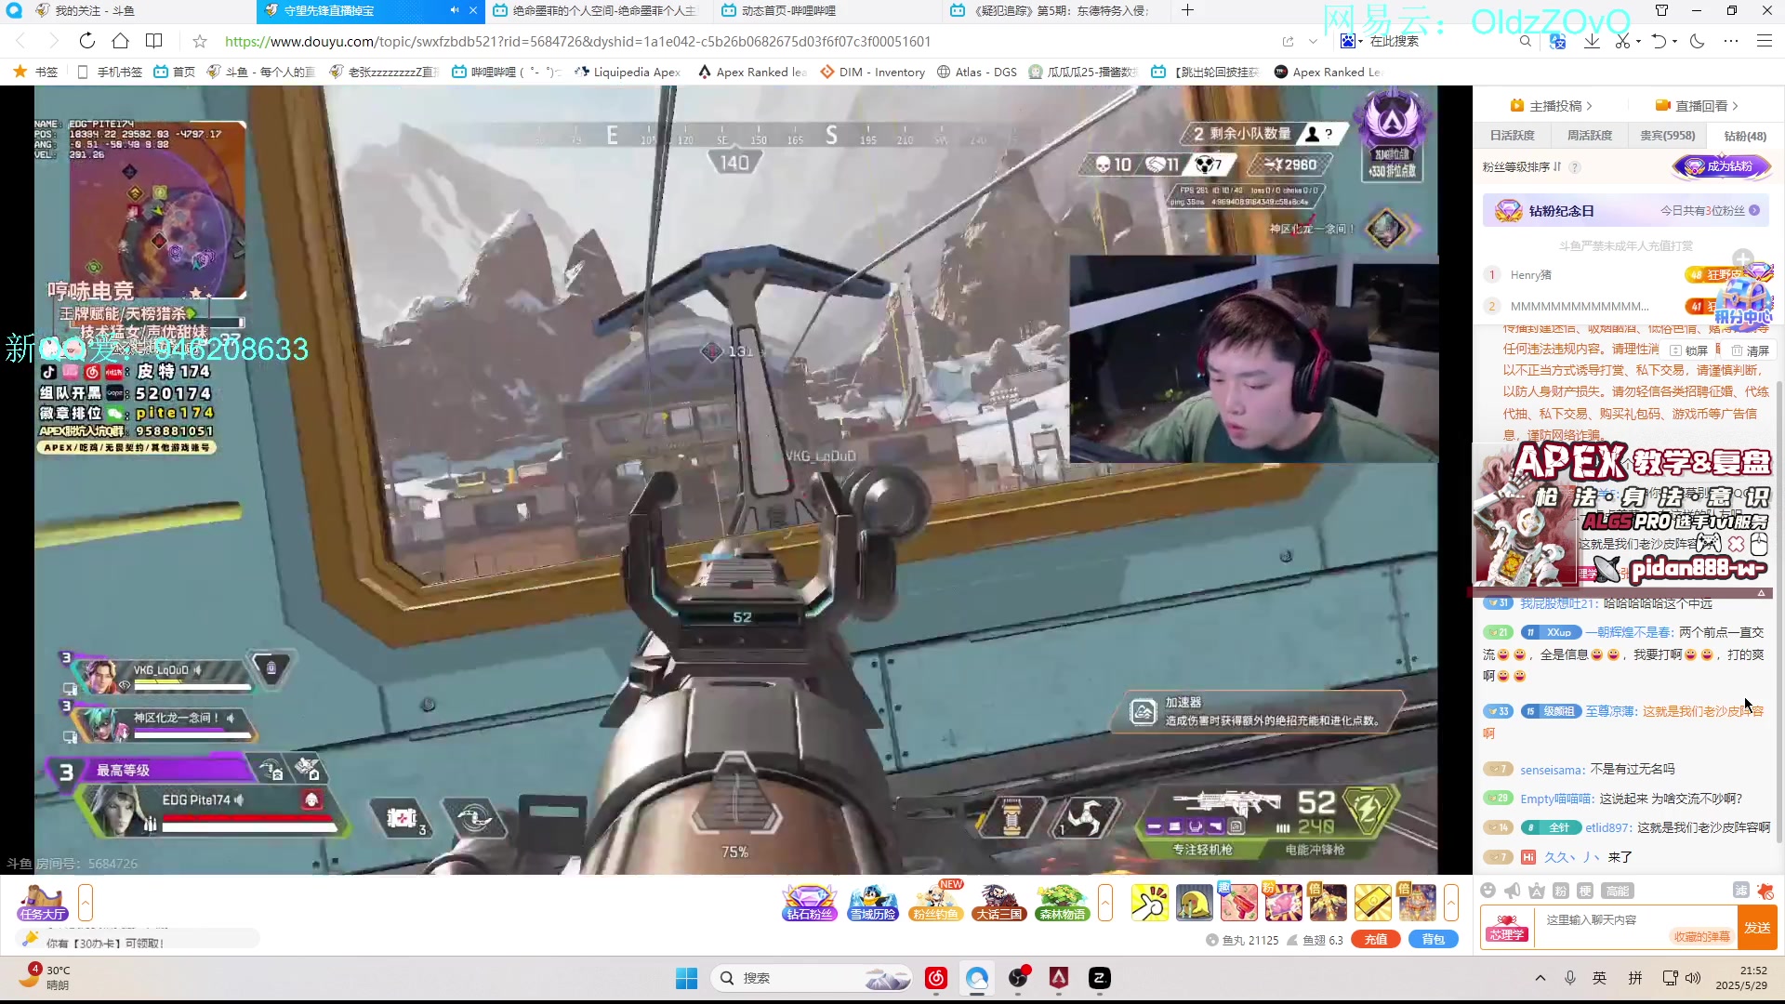Toggle the 粉 fan badge chat option
Screen dimensions: 1785x1004
[1560, 891]
